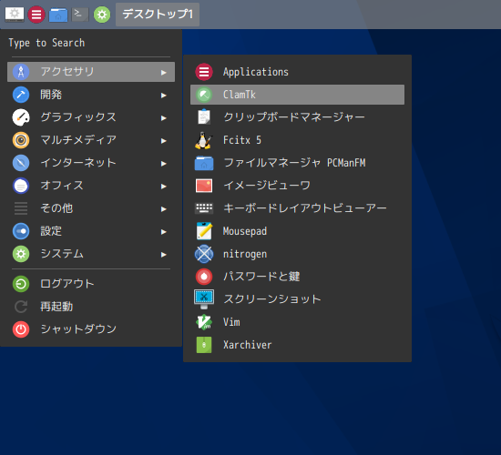Image resolution: width=501 pixels, height=455 pixels.
Task: Click the Applications red menu icon in submenu
Action: [204, 72]
